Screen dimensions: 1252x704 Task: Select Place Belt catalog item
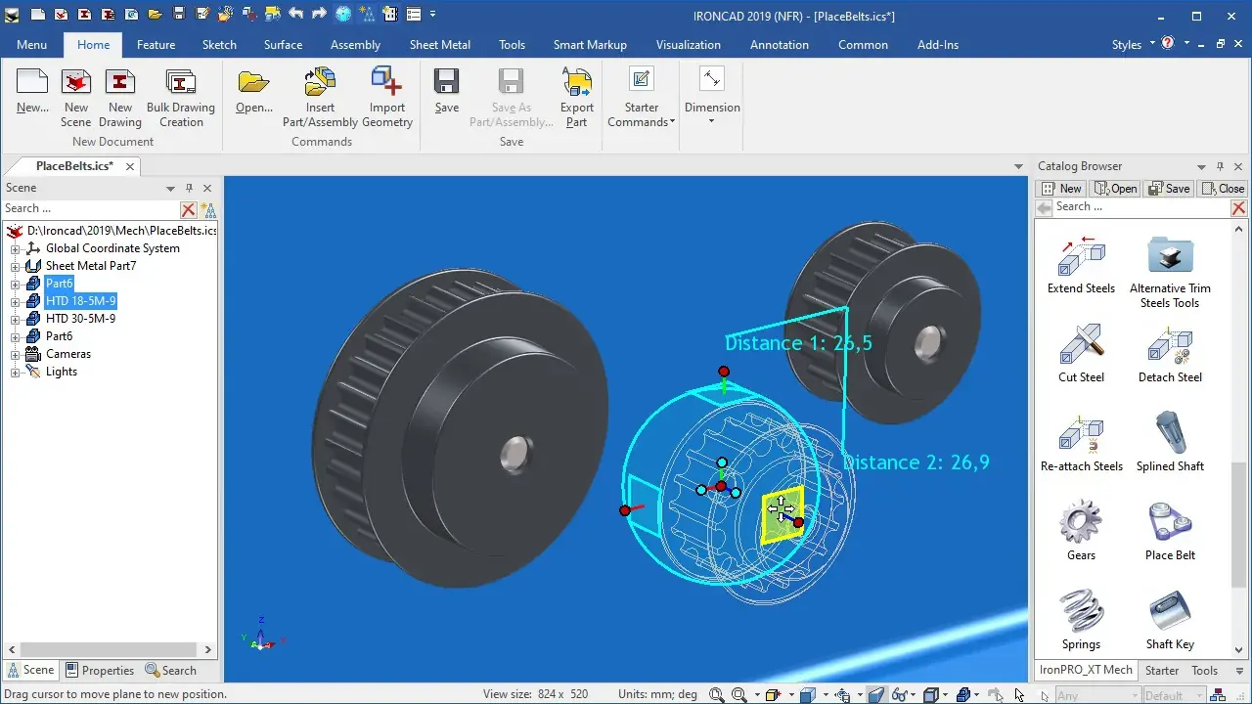tap(1170, 532)
